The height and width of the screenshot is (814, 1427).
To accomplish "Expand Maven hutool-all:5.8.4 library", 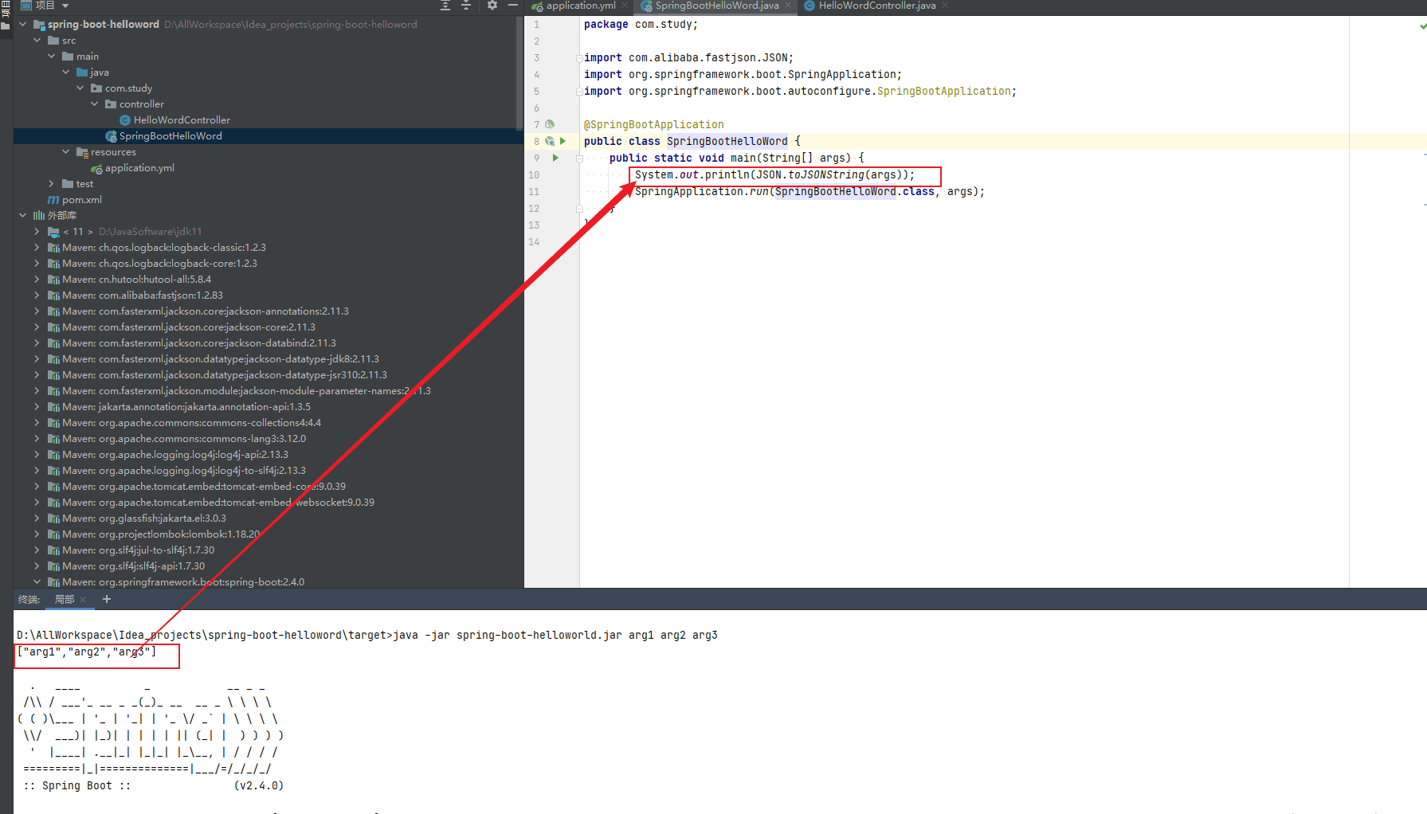I will pos(37,280).
